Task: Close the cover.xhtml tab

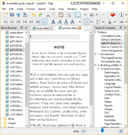Action: point(51,28)
